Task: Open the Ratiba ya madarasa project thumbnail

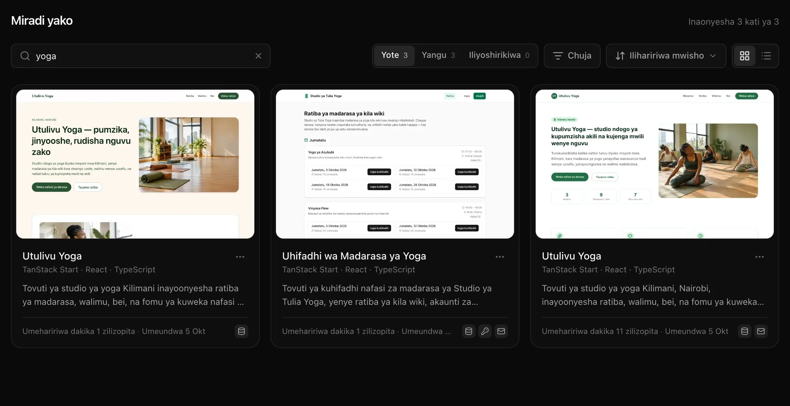Action: 395,164
